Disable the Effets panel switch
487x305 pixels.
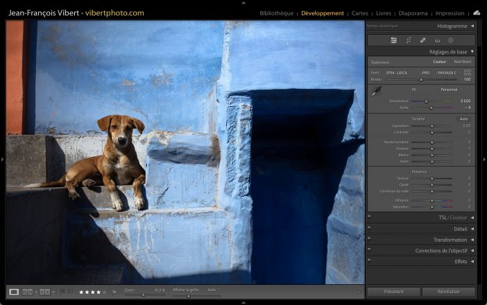coord(370,261)
